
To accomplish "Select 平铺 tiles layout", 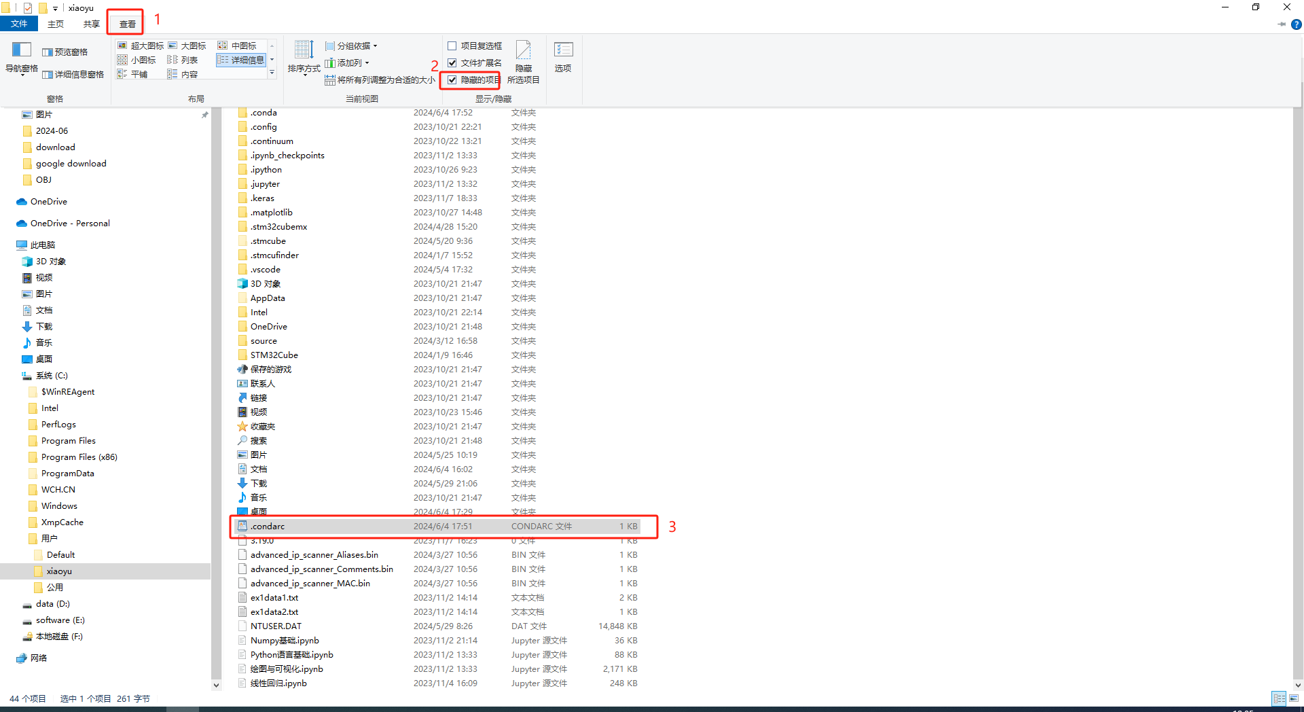I will tap(132, 74).
